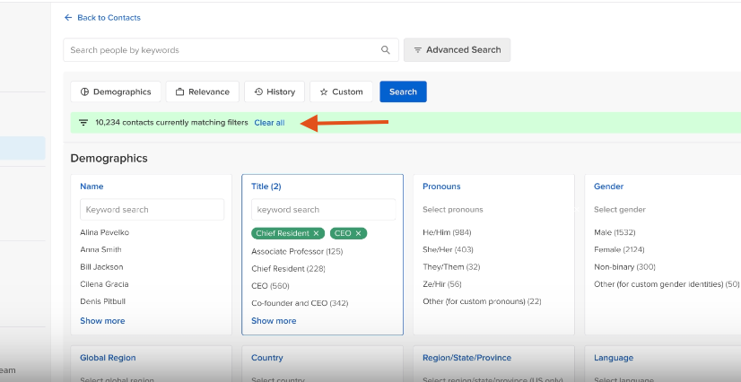741x382 pixels.
Task: Switch to the Relevance tab
Action: click(x=202, y=91)
